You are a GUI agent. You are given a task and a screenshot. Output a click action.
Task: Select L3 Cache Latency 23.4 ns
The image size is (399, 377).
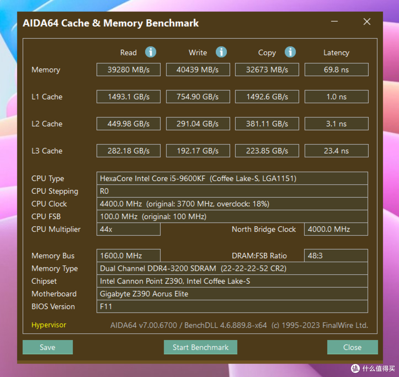click(337, 151)
